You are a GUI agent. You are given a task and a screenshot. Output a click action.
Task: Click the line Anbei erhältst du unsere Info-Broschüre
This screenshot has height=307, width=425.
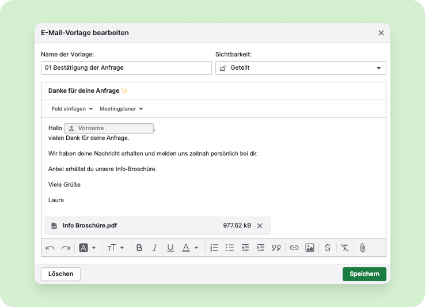point(103,169)
